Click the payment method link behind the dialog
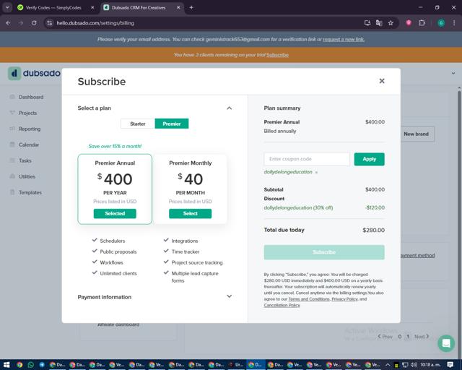This screenshot has width=462, height=370. click(x=418, y=256)
